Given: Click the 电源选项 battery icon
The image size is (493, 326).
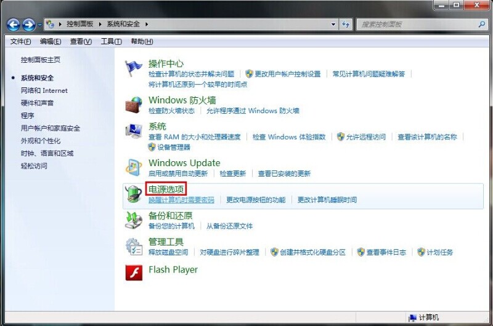Looking at the screenshot, I should pyautogui.click(x=134, y=194).
